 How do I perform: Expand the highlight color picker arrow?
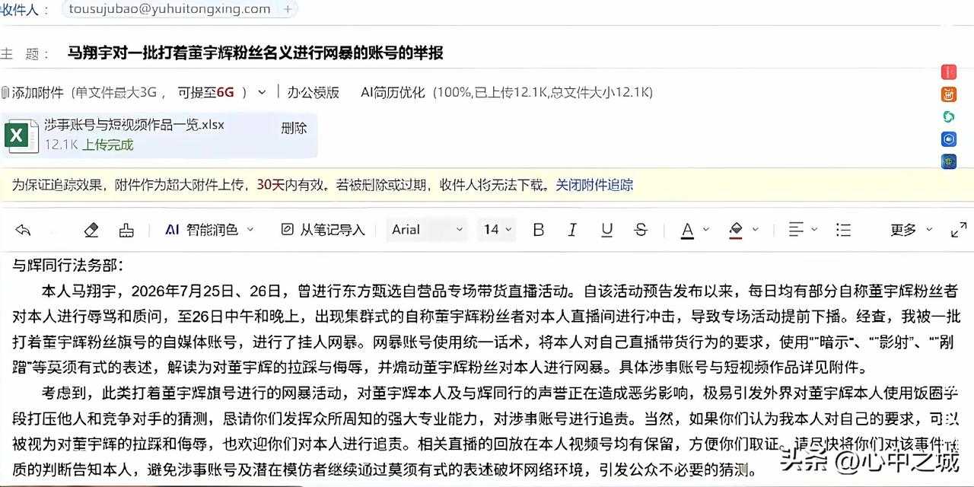pos(755,230)
